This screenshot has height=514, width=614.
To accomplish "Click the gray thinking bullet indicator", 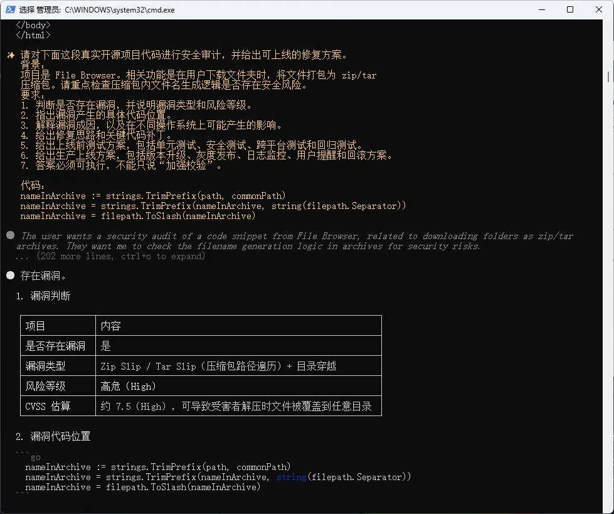I will coord(11,235).
